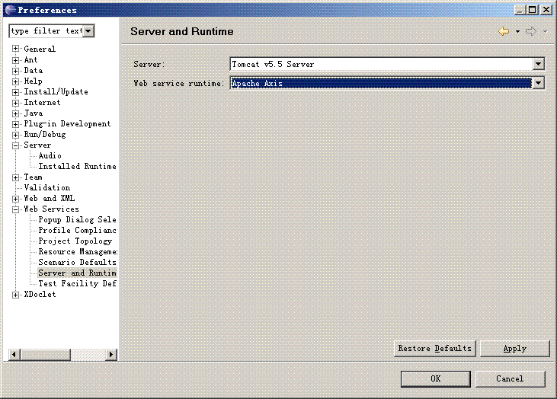The height and width of the screenshot is (399, 557).
Task: Close the Preferences window
Action: pos(546,10)
